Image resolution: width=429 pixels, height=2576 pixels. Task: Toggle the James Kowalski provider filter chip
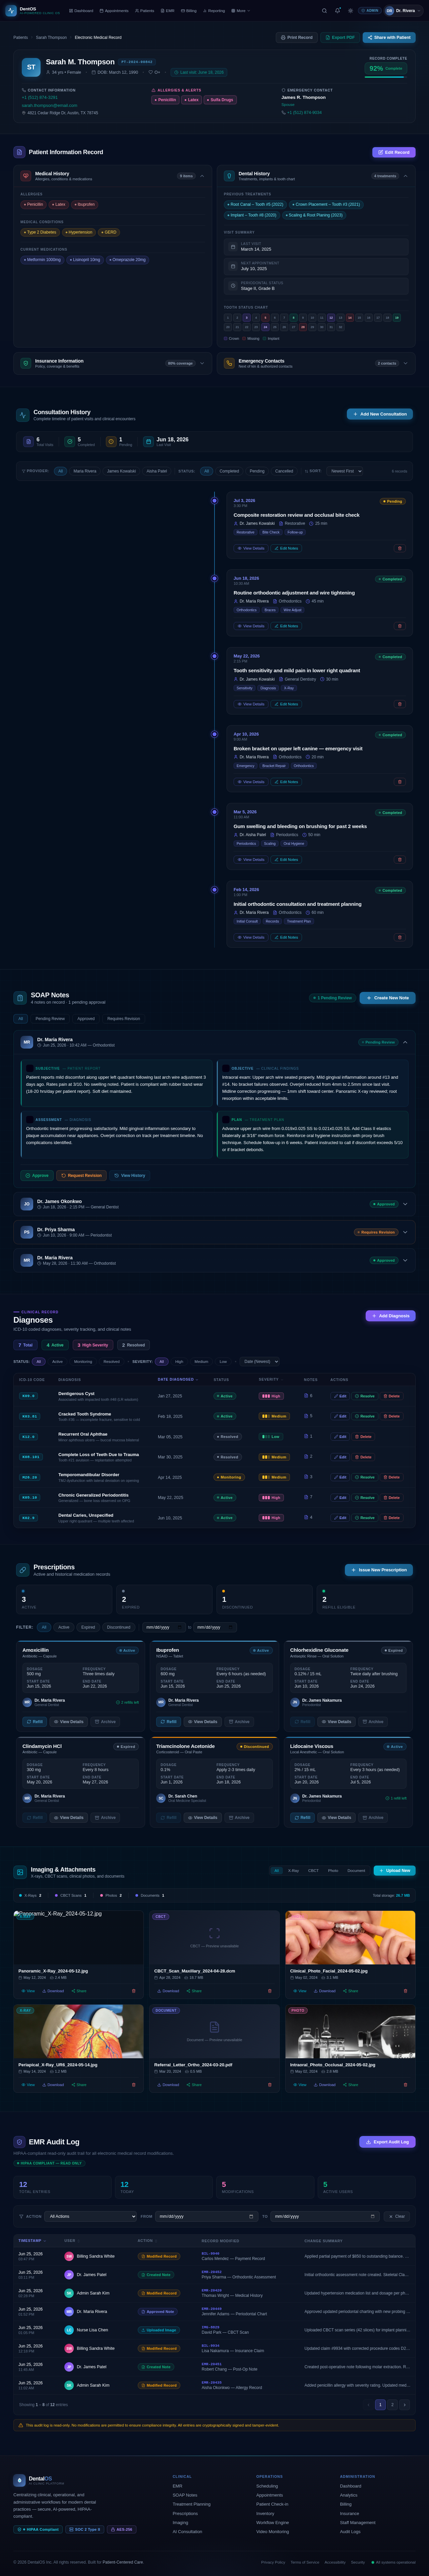tap(121, 471)
